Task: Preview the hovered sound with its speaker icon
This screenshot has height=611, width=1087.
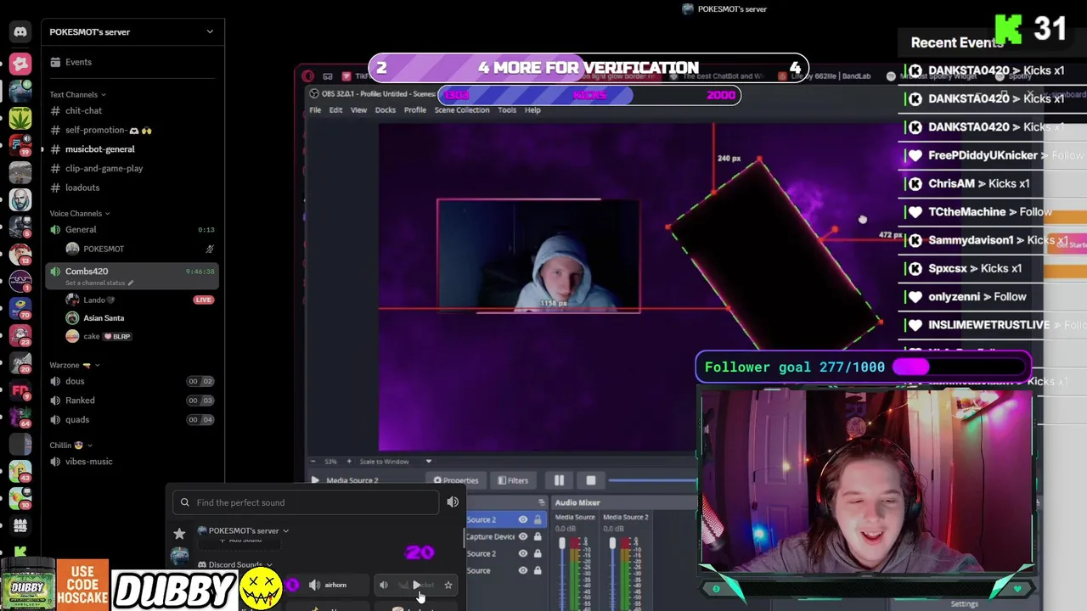Action: point(383,585)
